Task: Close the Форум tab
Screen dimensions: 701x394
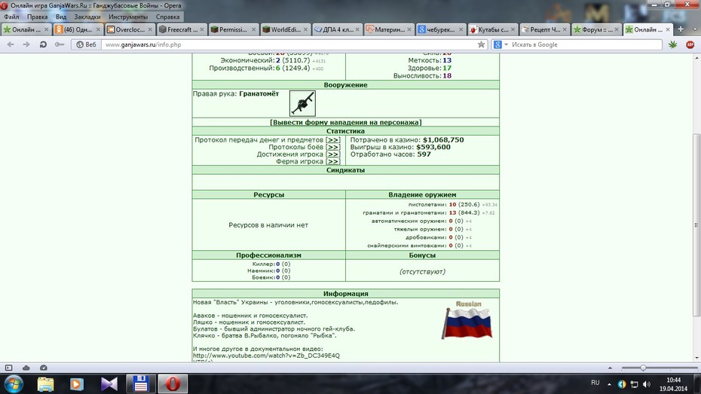Action: click(617, 29)
